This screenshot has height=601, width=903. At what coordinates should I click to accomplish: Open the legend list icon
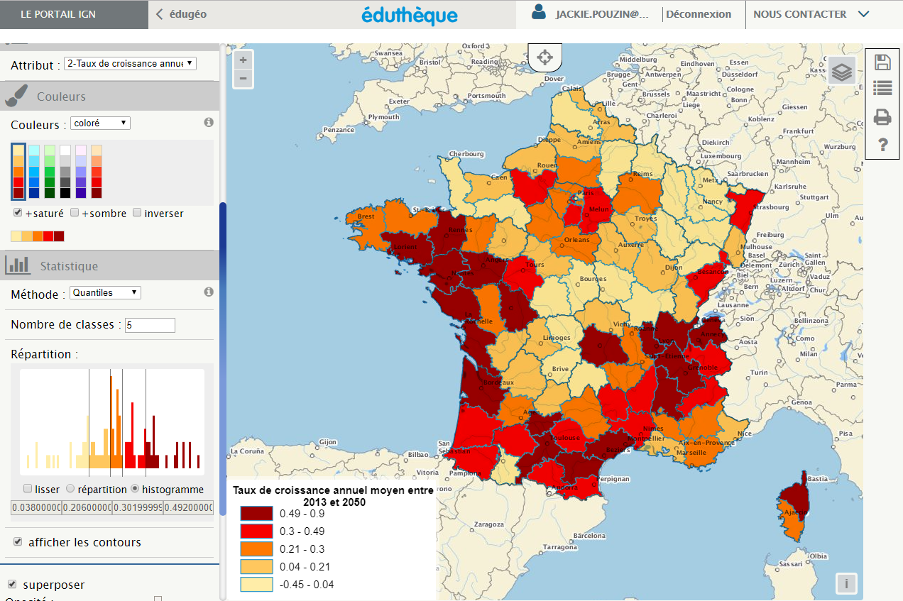(882, 89)
